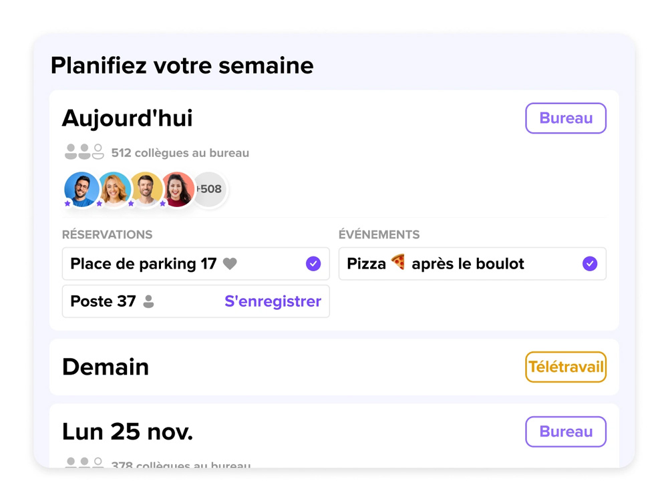This screenshot has height=501, width=668.
Task: Click S'enregistrer to check in at desk
Action: [x=273, y=301]
